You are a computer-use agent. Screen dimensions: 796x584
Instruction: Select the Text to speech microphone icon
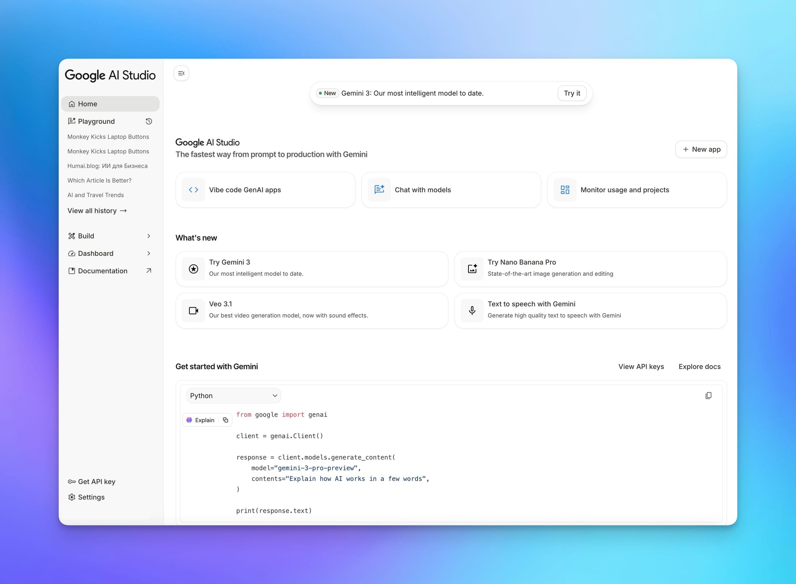(x=472, y=310)
